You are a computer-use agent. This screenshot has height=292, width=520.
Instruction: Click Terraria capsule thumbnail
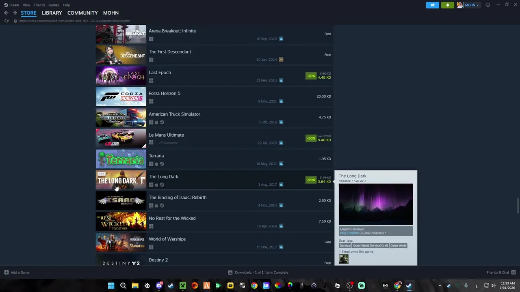(121, 159)
